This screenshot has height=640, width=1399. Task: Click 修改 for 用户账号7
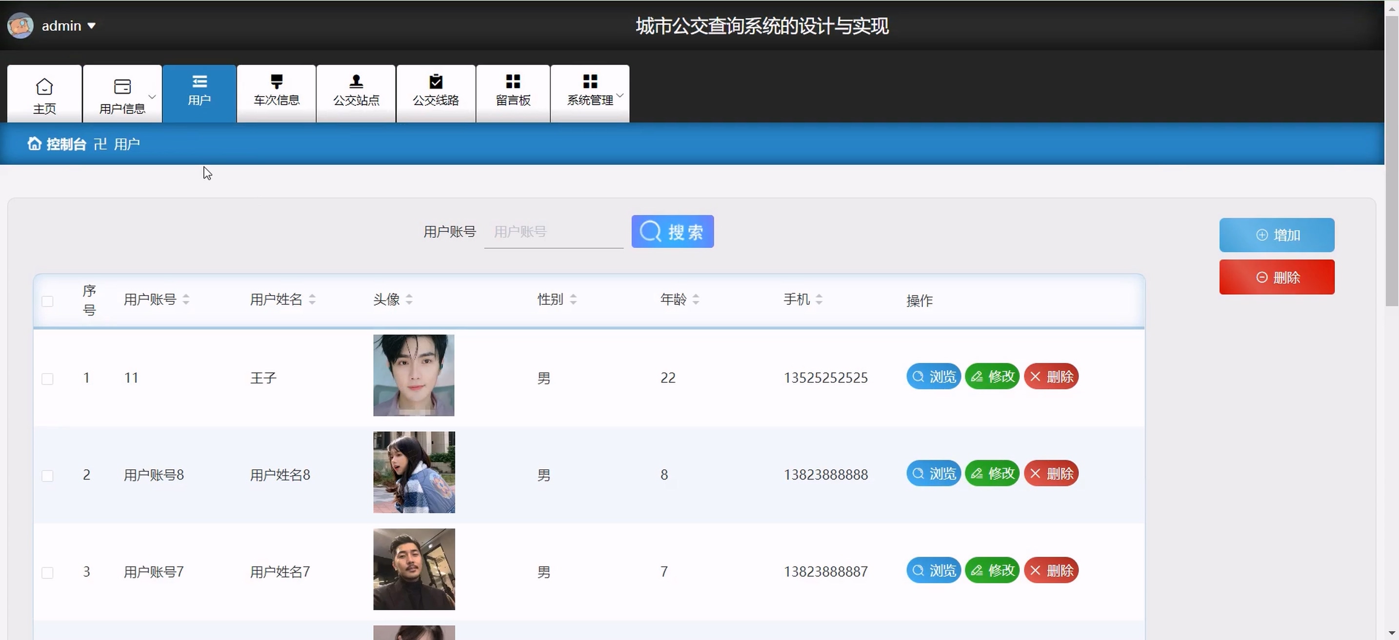click(992, 570)
